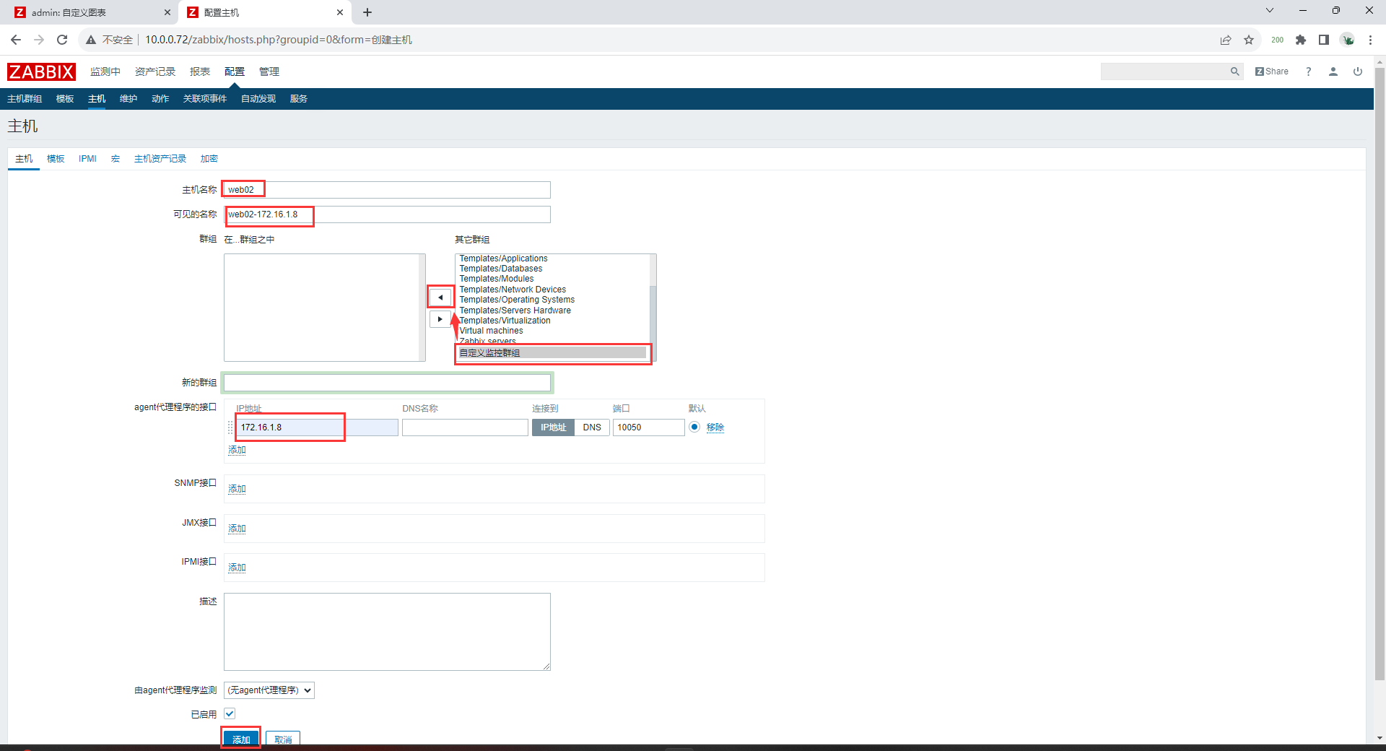Focus the DNS名称 input field

click(465, 427)
